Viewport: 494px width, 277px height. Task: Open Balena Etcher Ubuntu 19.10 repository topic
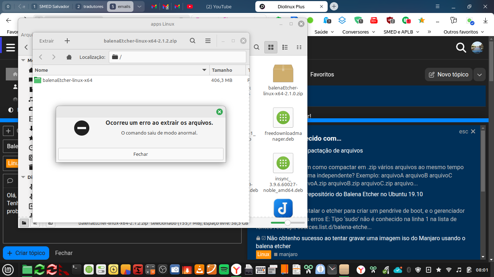365,194
